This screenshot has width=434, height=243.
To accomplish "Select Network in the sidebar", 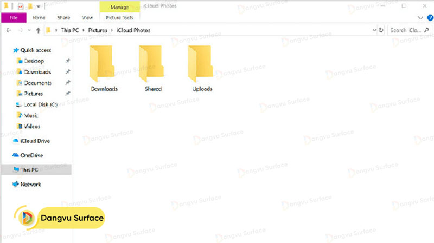I will tap(30, 185).
